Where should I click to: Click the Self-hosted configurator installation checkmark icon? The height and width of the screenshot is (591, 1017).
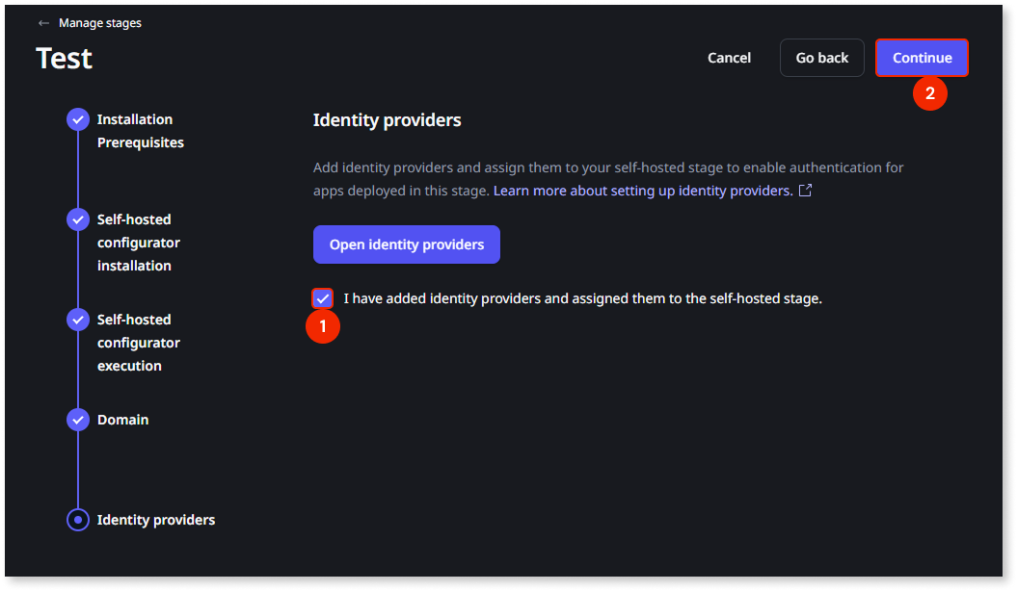[78, 219]
